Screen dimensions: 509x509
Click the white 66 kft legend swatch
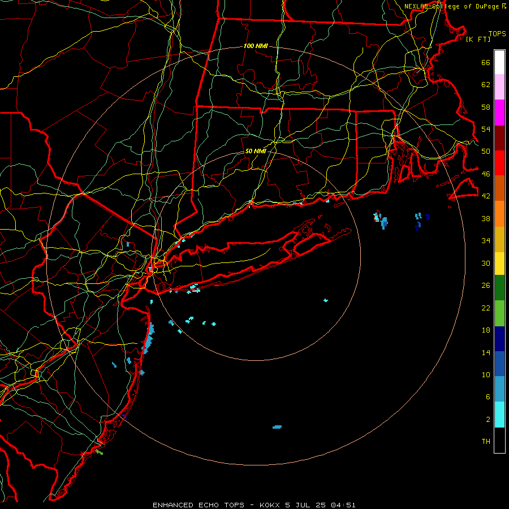499,62
